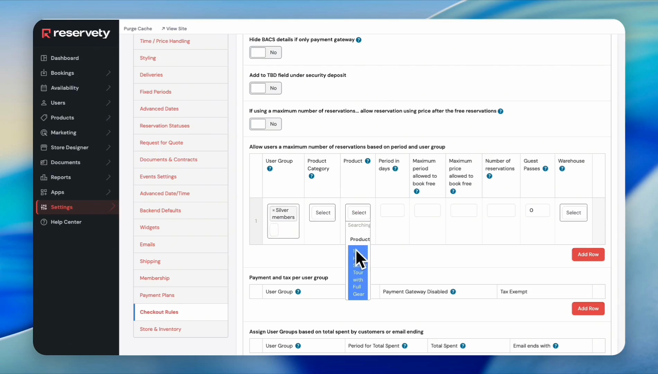Remove Silver members tag from User Group
The height and width of the screenshot is (374, 658).
pos(273,210)
